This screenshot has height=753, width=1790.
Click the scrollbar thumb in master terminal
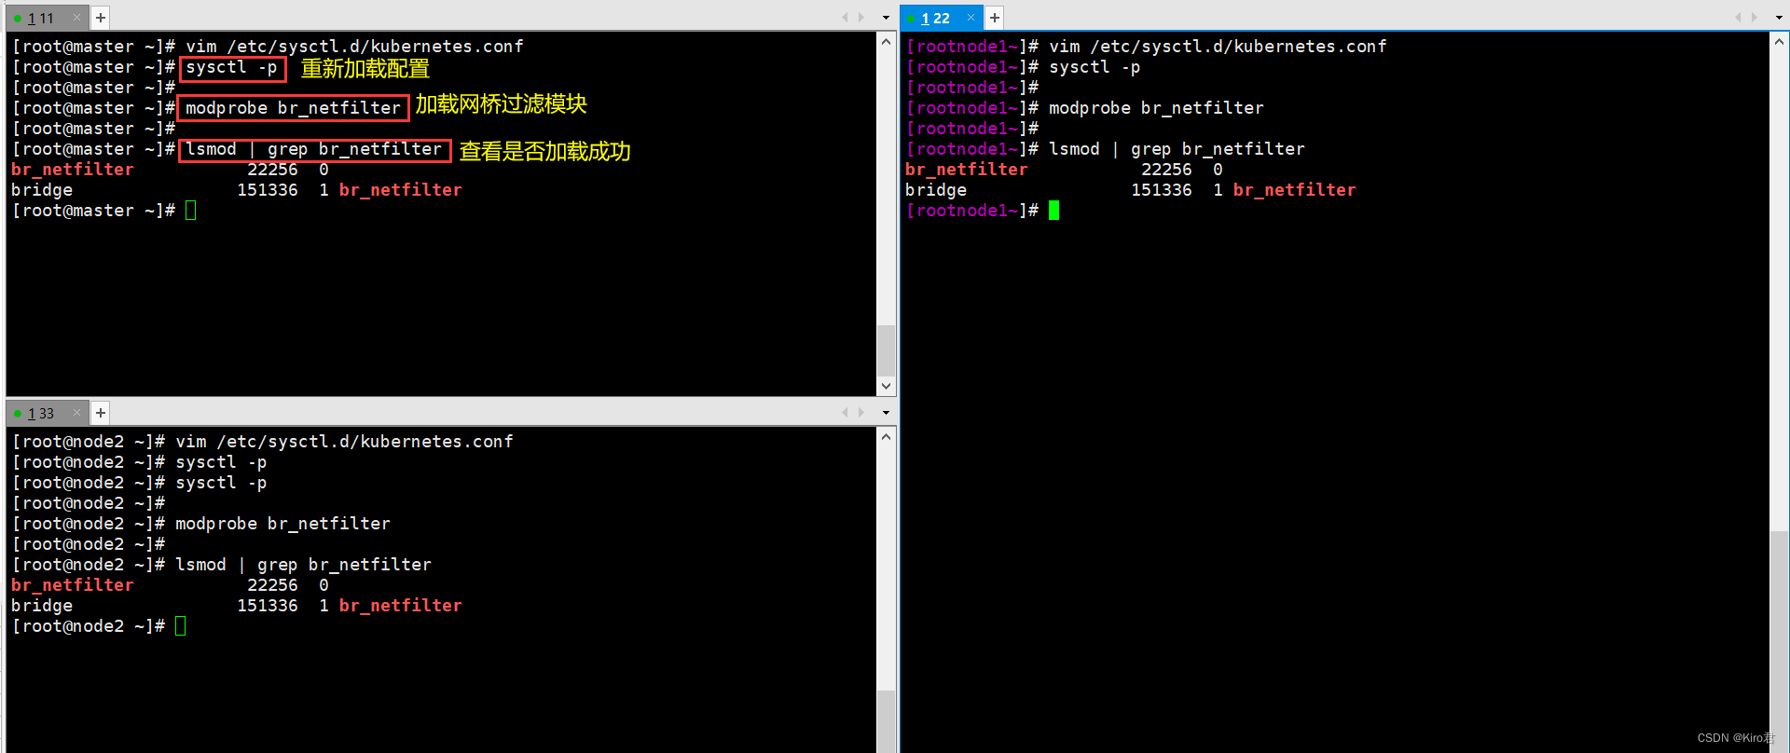[x=886, y=350]
